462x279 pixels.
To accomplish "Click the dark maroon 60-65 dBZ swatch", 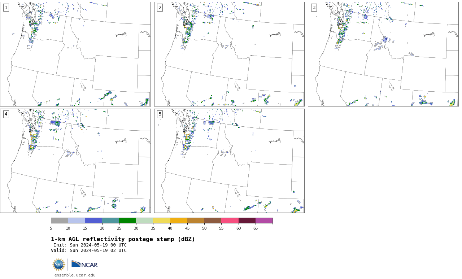I will pos(247,221).
